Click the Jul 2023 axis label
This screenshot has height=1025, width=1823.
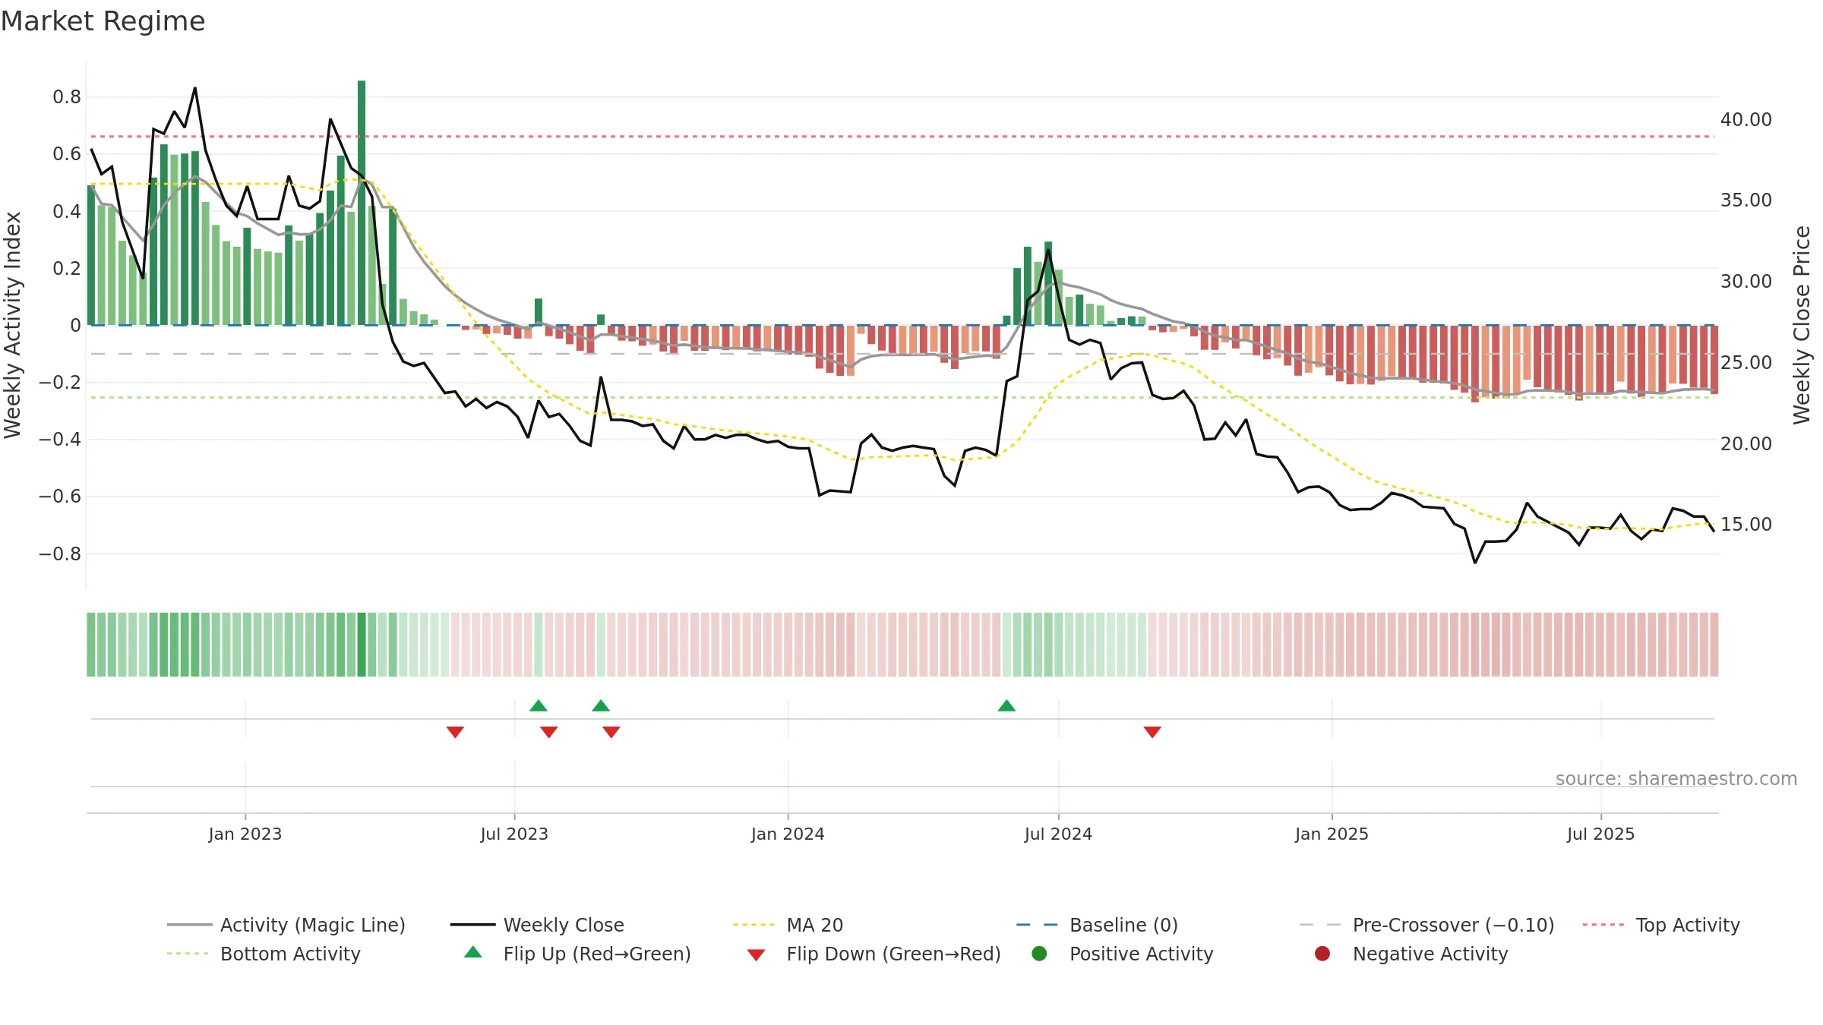coord(514,834)
